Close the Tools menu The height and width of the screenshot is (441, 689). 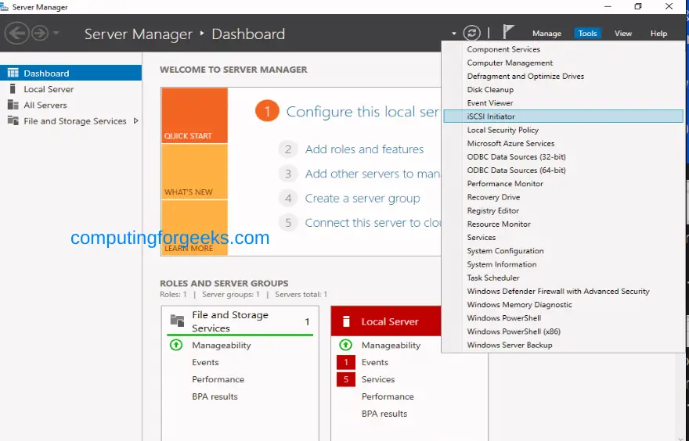click(x=587, y=34)
